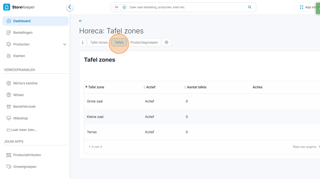The height and width of the screenshot is (179, 320).
Task: Open the settings gear tab
Action: 166,42
